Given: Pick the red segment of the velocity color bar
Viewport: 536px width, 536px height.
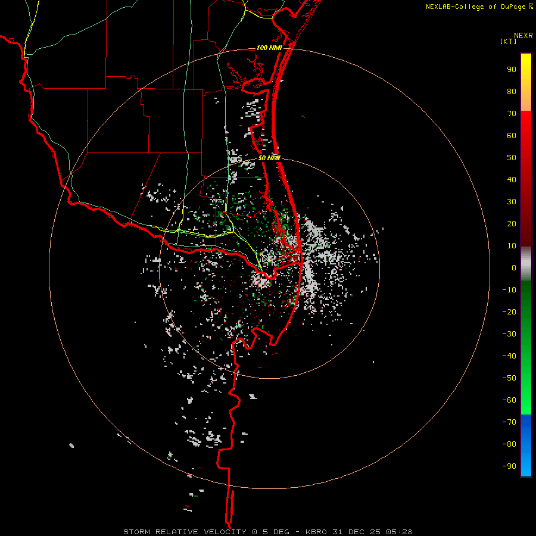Looking at the screenshot, I should pyautogui.click(x=526, y=179).
